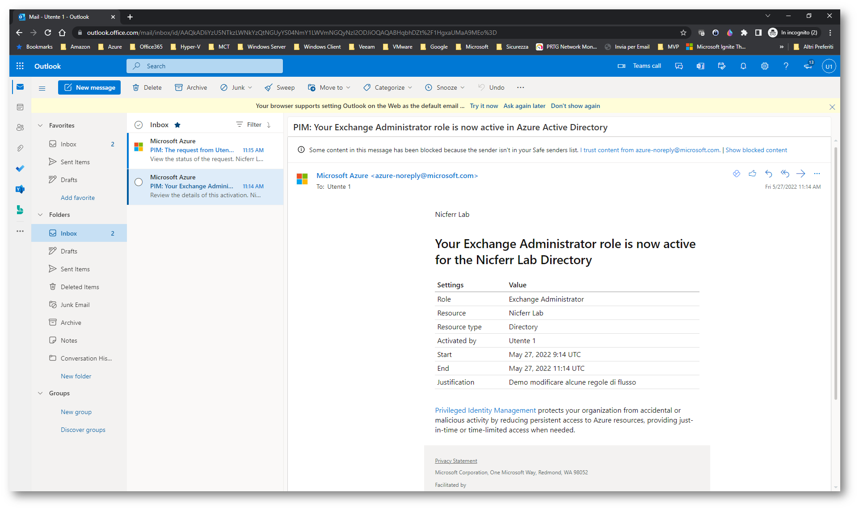Click the browser reload icon

[x=48, y=33]
